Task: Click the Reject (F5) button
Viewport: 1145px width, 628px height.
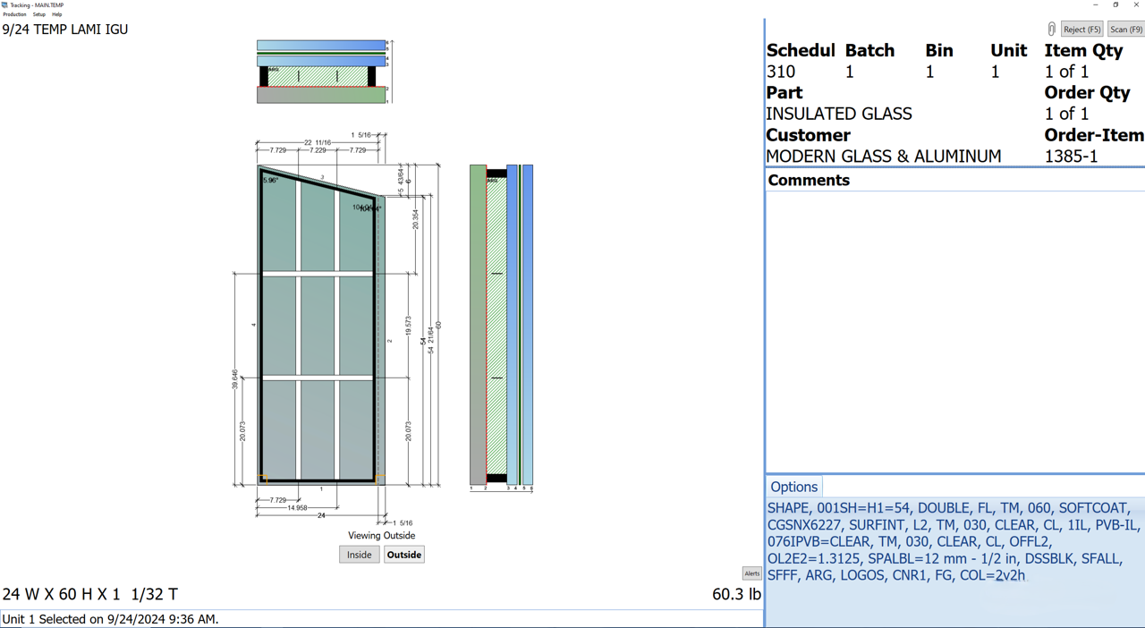Action: 1081,29
